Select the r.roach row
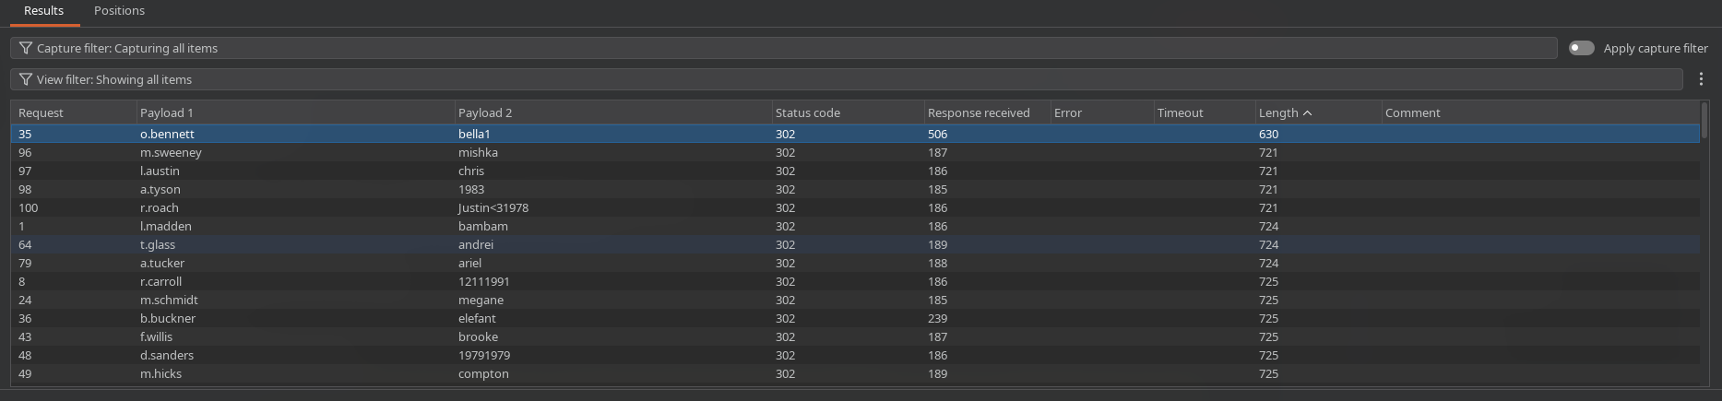1722x401 pixels. (x=855, y=207)
